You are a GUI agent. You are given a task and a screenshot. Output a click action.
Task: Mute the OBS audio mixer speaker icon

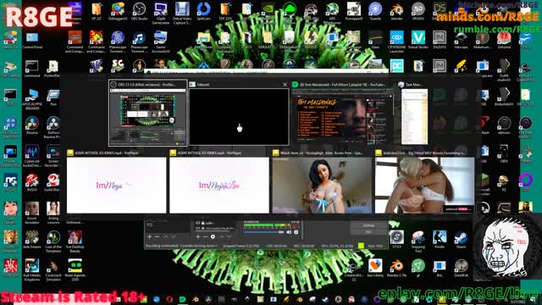pyautogui.click(x=289, y=232)
